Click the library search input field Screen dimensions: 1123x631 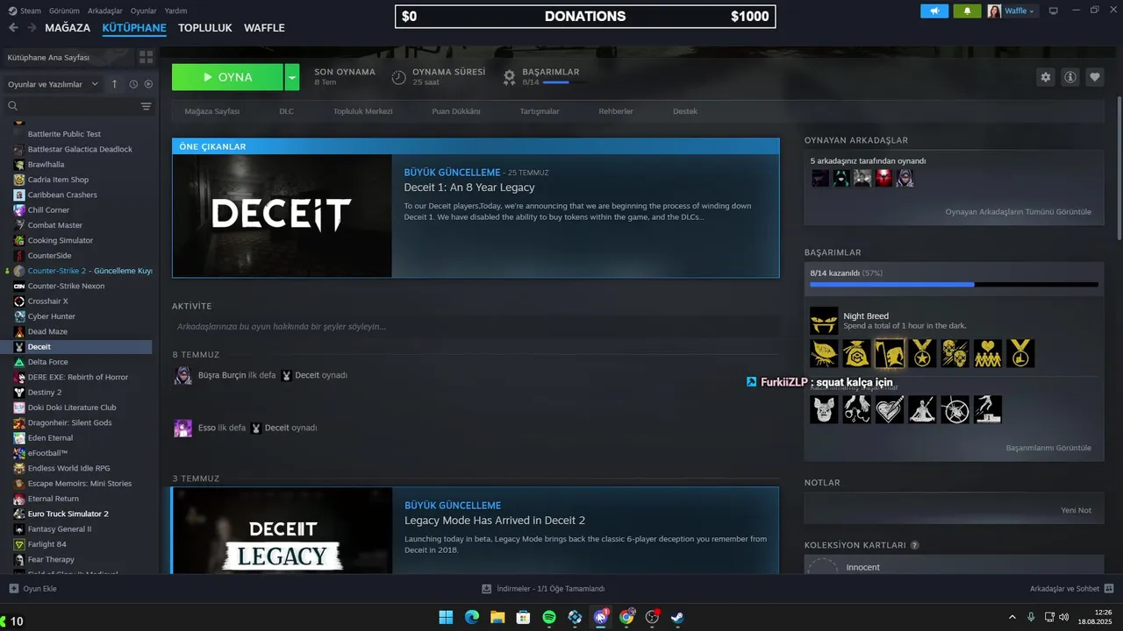click(79, 106)
